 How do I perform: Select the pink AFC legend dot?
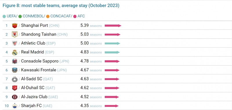[x=75, y=16]
